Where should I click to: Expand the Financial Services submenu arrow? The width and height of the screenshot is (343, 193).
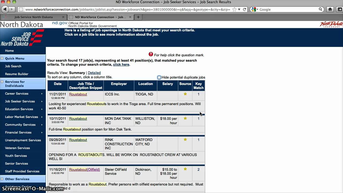pyautogui.click(x=42, y=132)
